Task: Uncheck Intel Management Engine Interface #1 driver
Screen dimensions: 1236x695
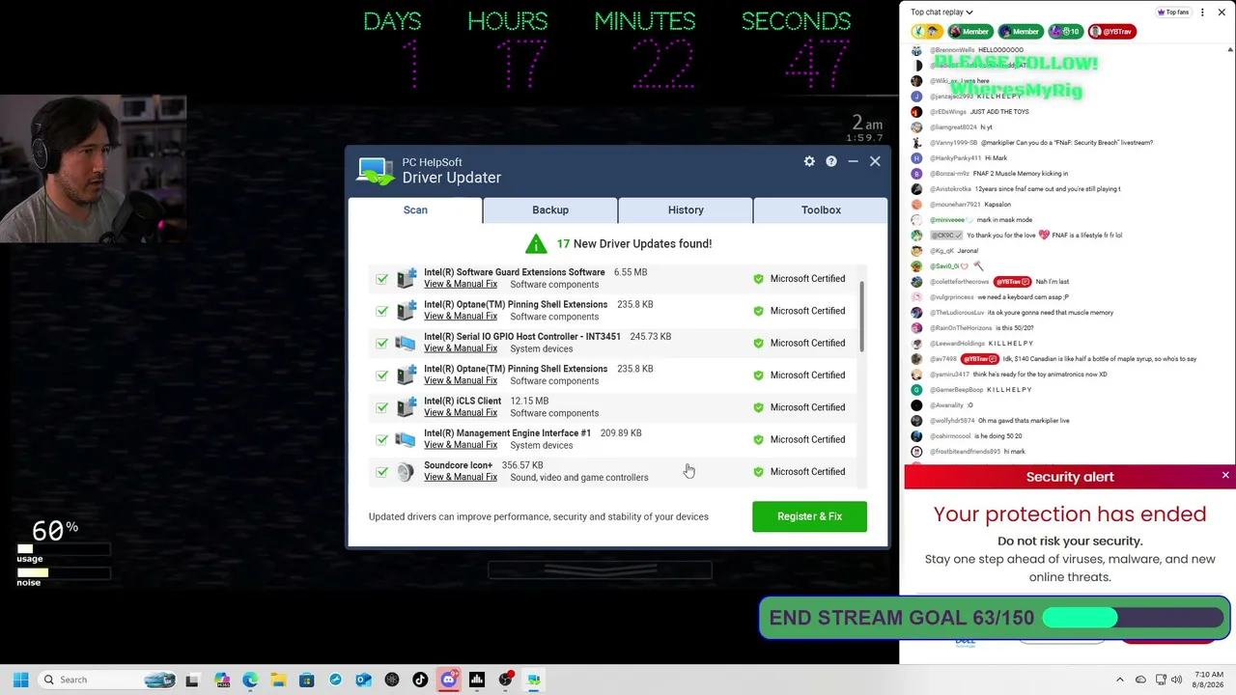Action: (x=382, y=439)
